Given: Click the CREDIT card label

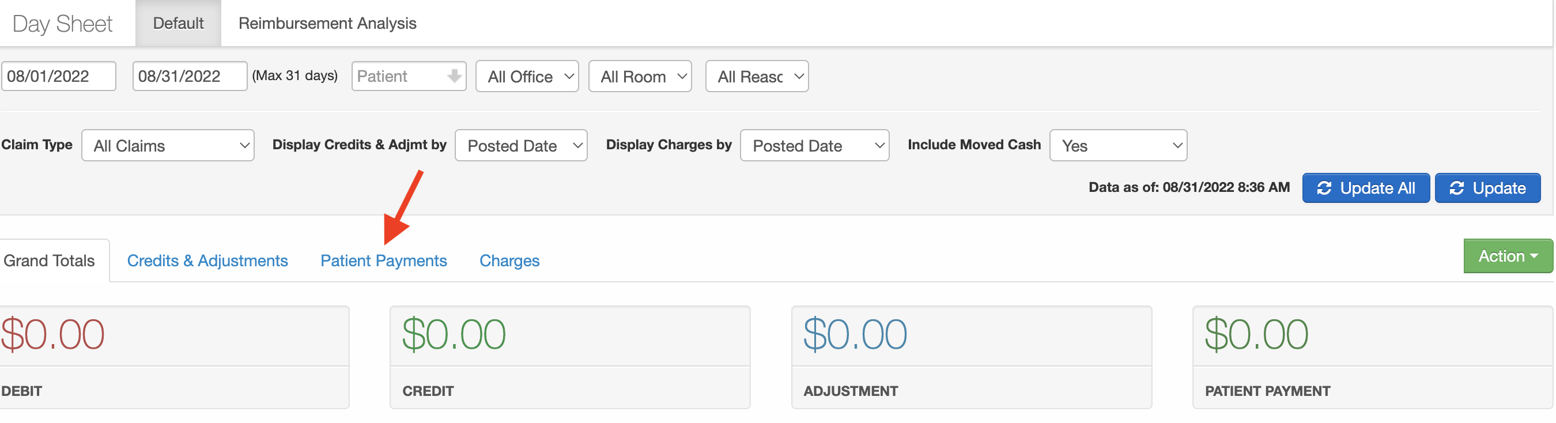Looking at the screenshot, I should [x=428, y=391].
